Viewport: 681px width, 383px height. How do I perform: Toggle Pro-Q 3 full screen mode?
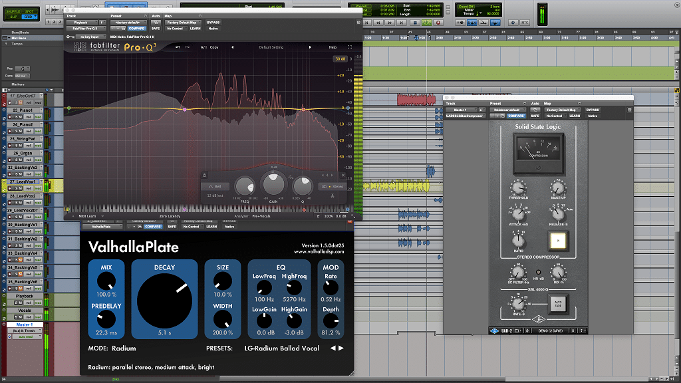(350, 47)
